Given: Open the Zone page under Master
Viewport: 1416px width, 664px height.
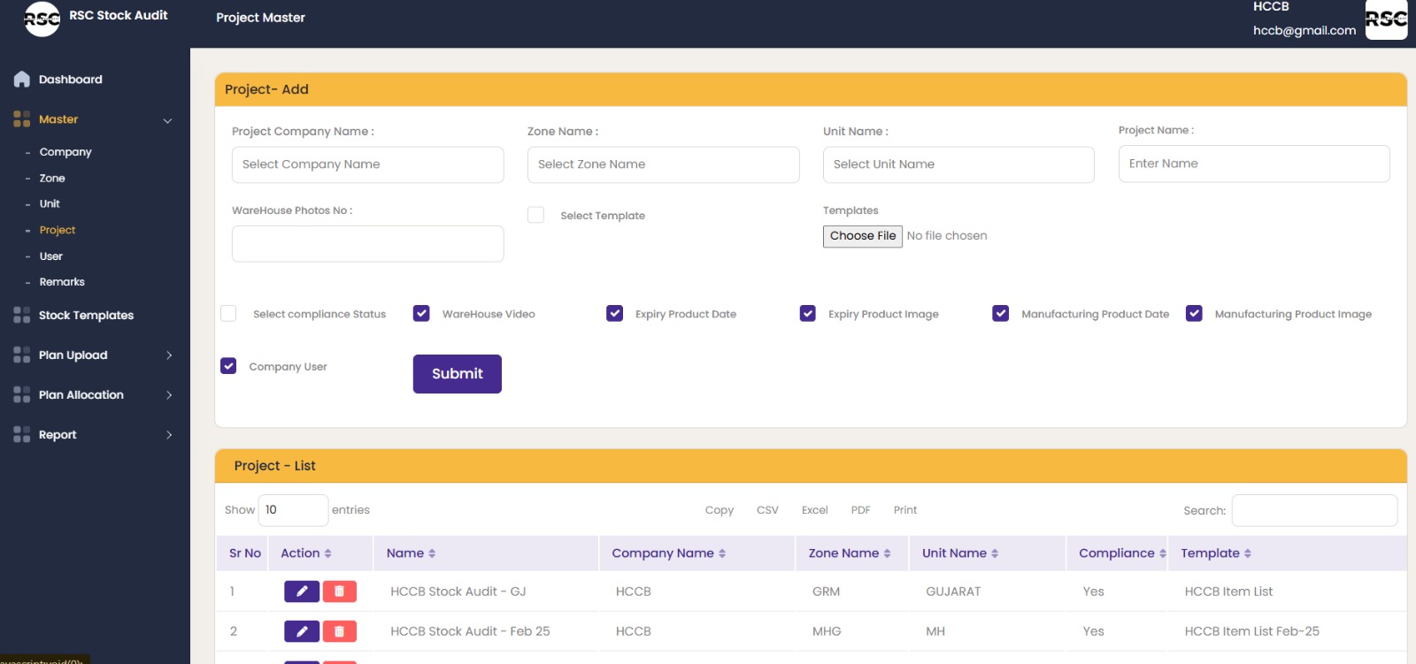Looking at the screenshot, I should pyautogui.click(x=52, y=178).
